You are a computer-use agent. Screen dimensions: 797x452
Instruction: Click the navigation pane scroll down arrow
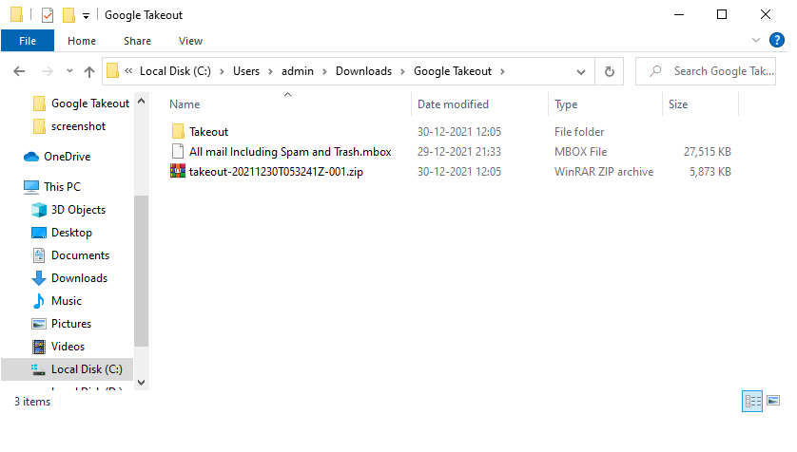pyautogui.click(x=142, y=383)
